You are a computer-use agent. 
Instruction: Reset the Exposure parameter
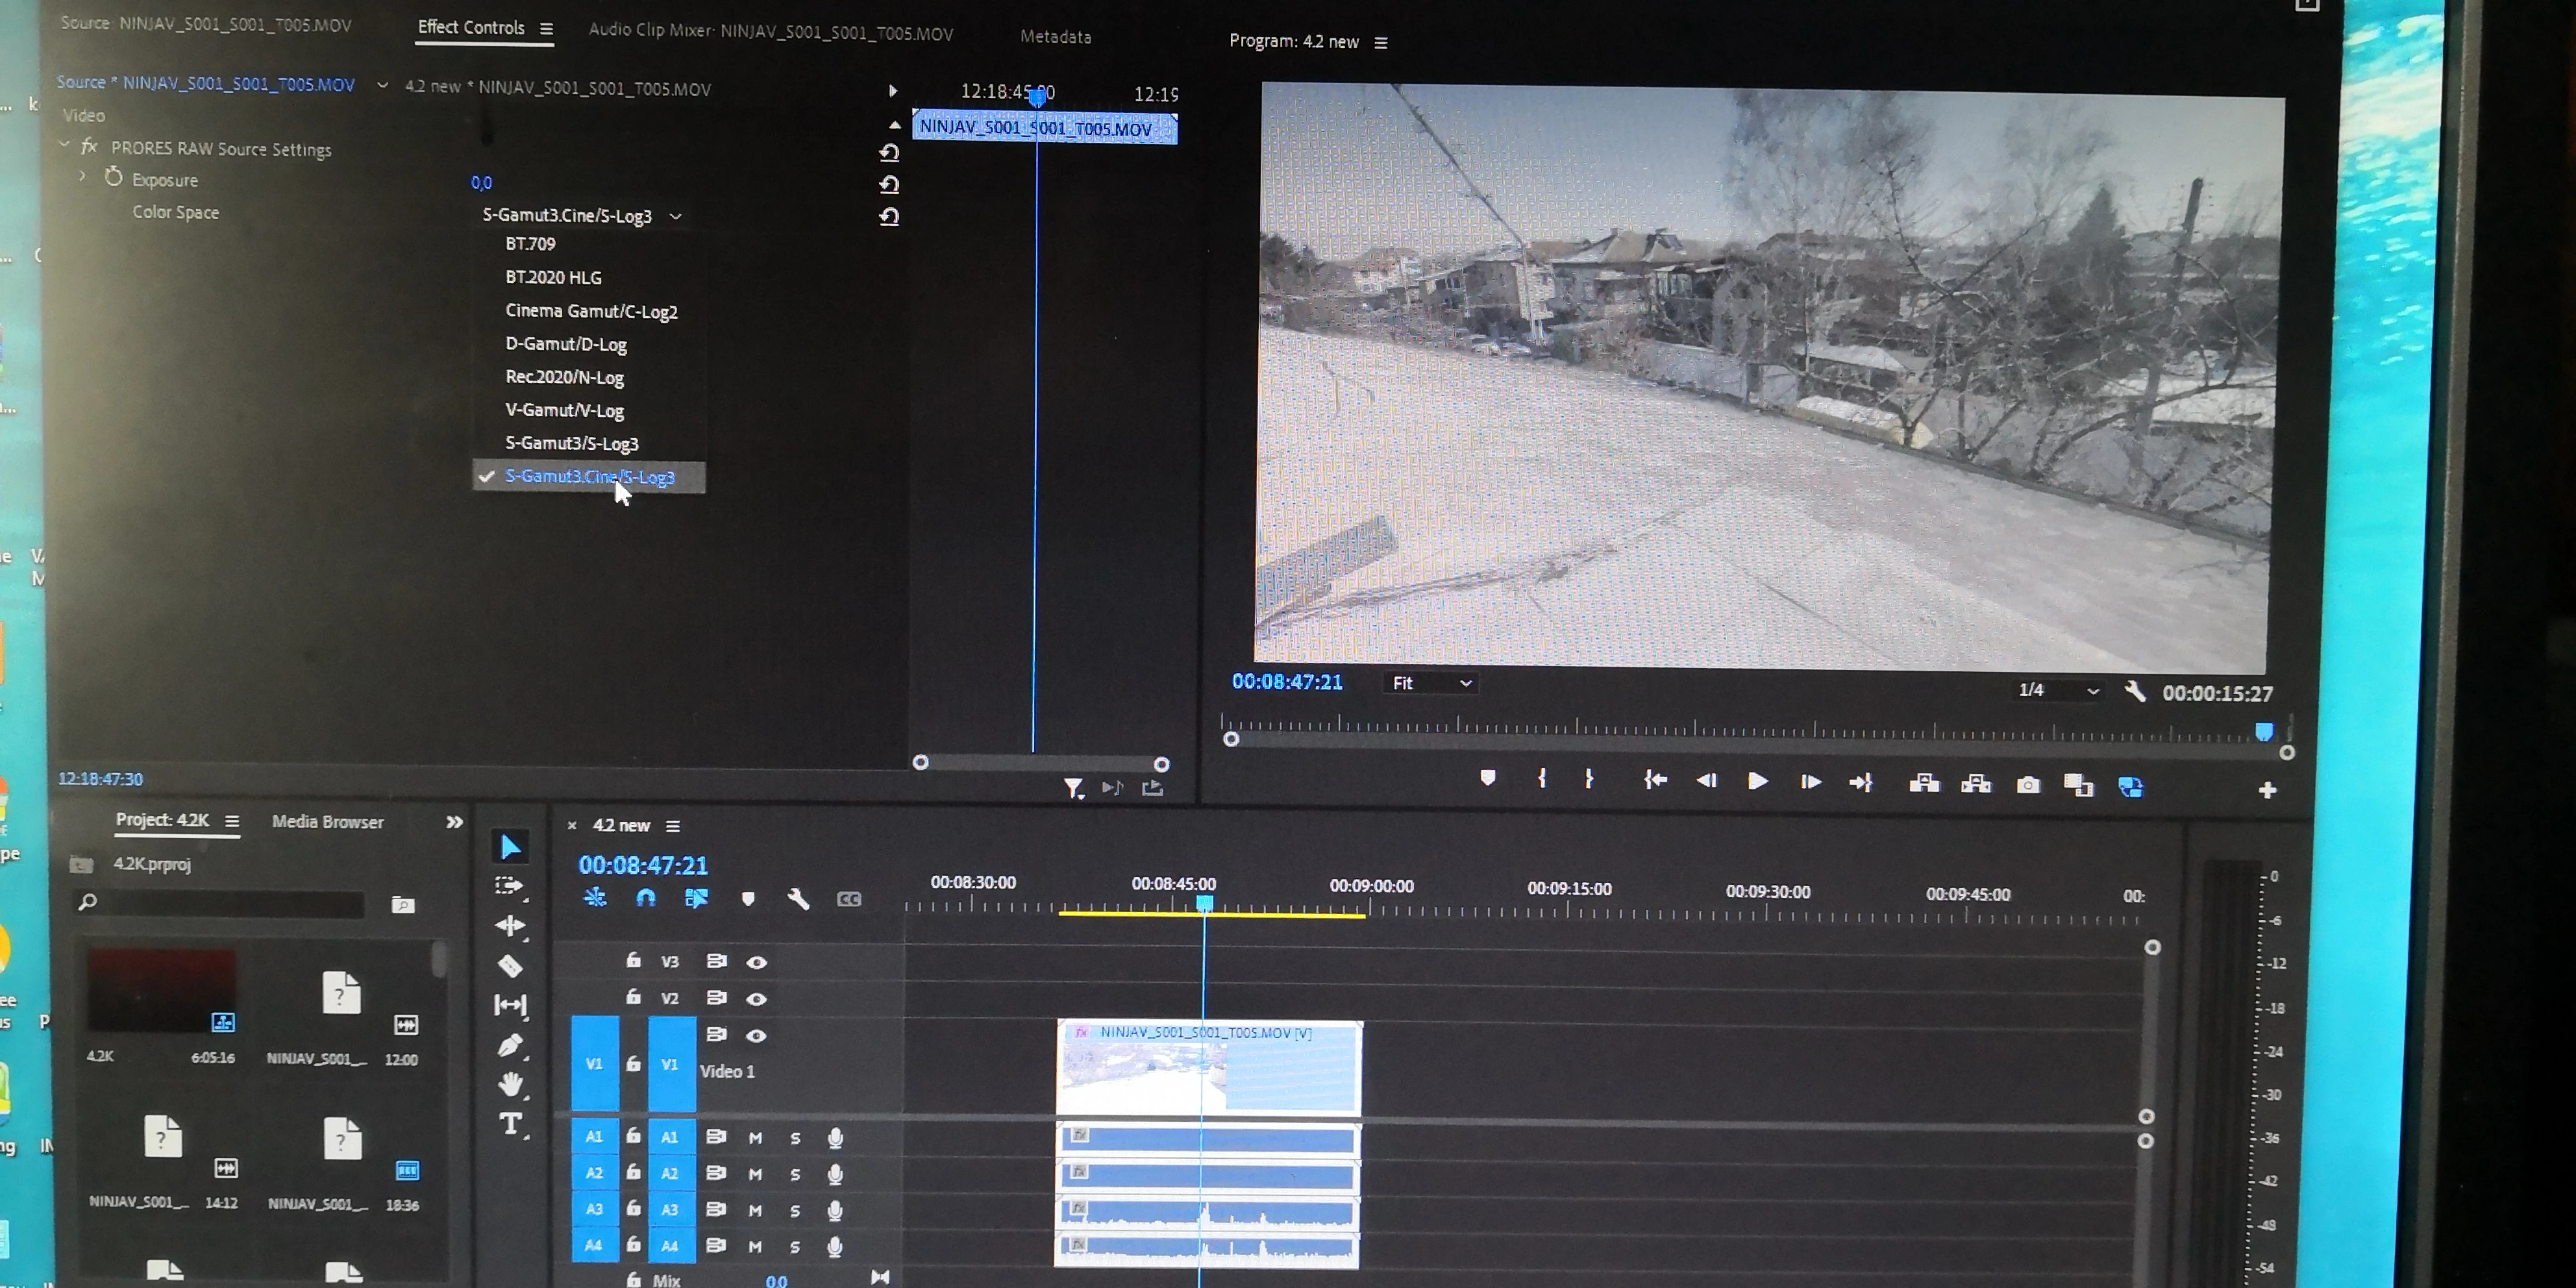pos(889,184)
